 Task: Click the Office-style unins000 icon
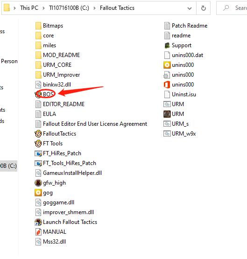pos(167,85)
